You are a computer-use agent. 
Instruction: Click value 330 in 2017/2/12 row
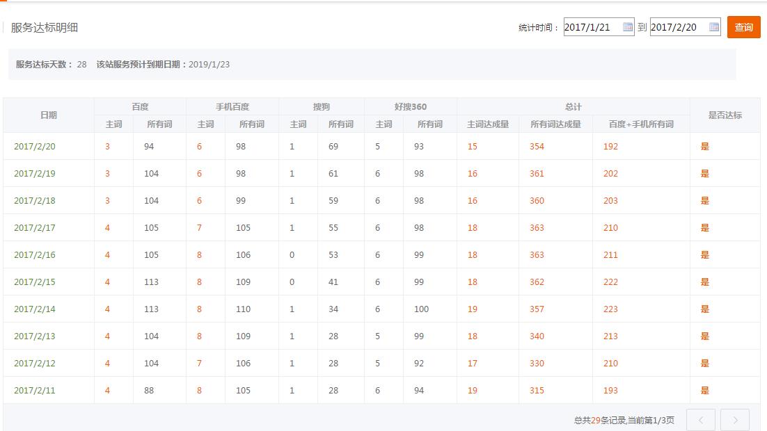pos(537,363)
